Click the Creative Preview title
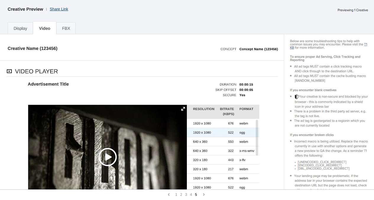 click(25, 9)
